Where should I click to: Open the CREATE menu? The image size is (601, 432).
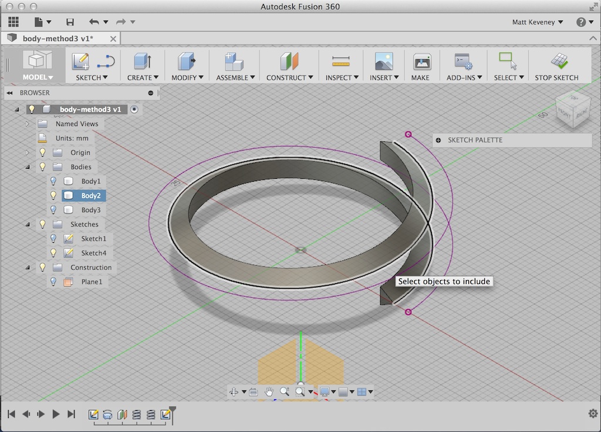pyautogui.click(x=143, y=78)
